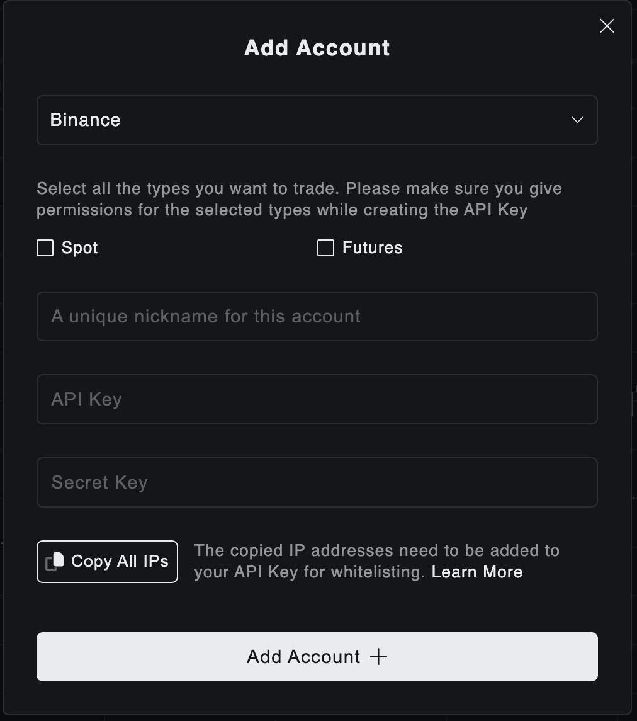
Task: Submit with the white Add Account button
Action: click(x=317, y=657)
